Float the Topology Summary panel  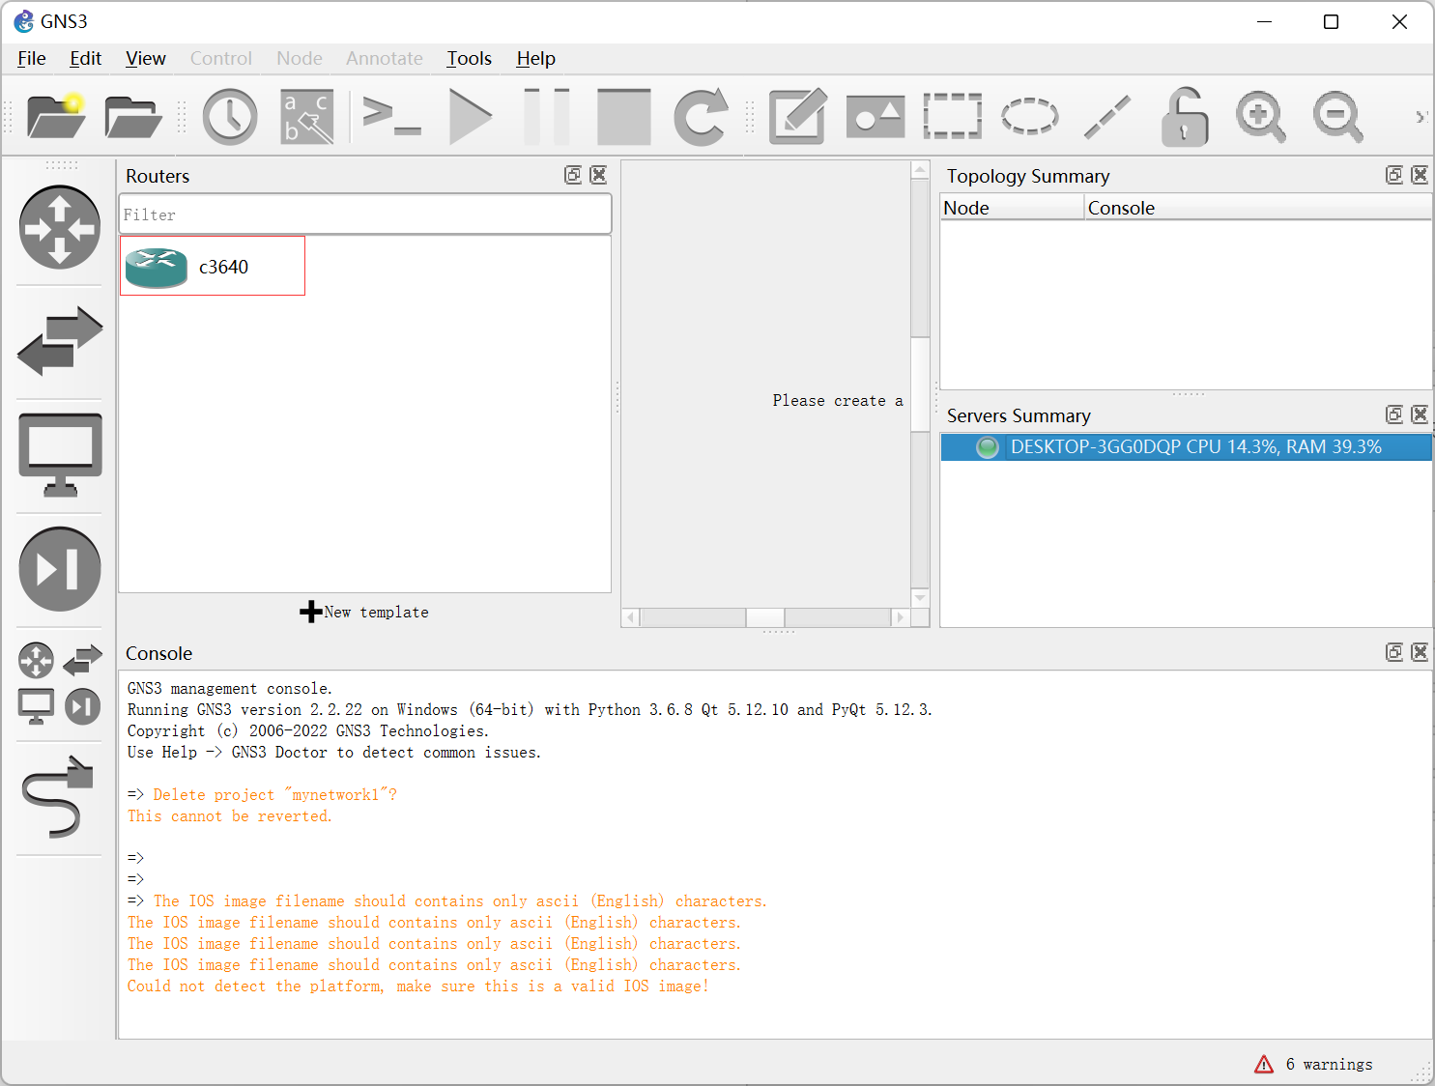point(1394,175)
